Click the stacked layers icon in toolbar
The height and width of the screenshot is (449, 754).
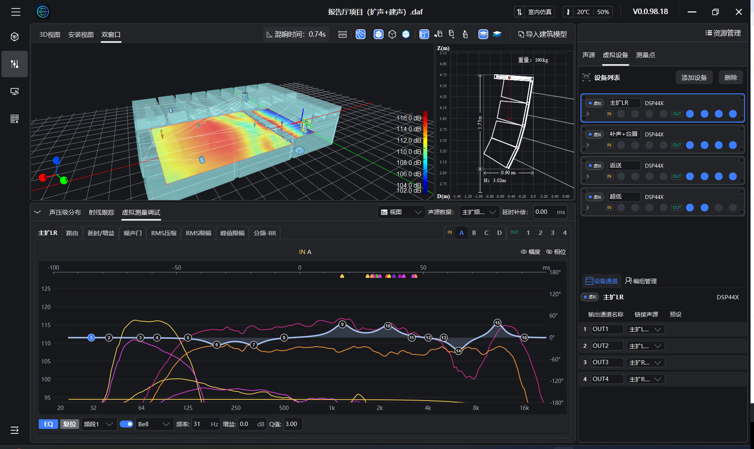[497, 34]
